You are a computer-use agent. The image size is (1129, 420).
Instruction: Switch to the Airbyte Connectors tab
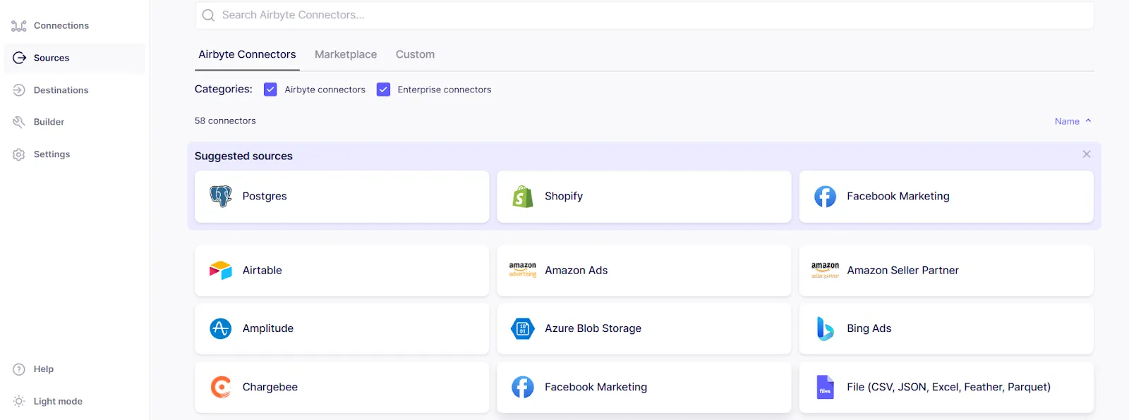click(x=247, y=54)
